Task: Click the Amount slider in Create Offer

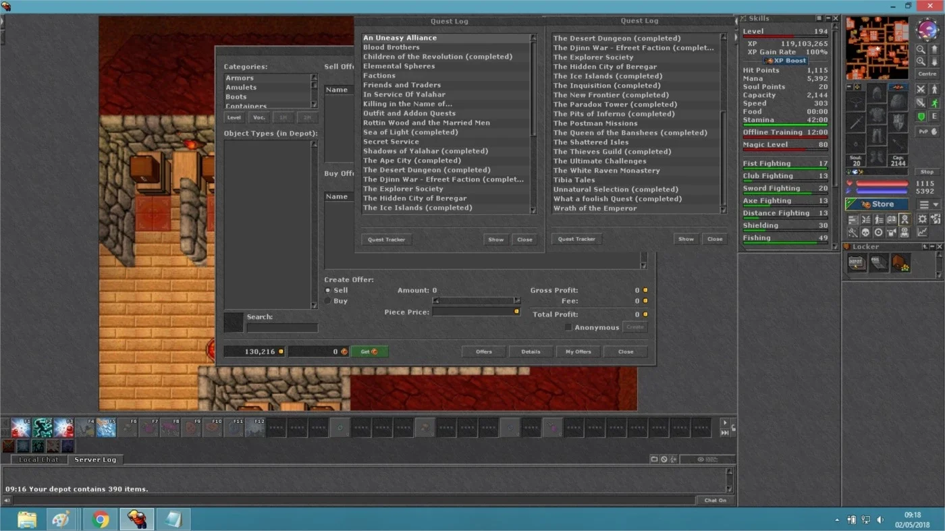Action: [477, 300]
